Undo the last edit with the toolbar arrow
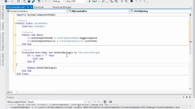 point(39,1)
